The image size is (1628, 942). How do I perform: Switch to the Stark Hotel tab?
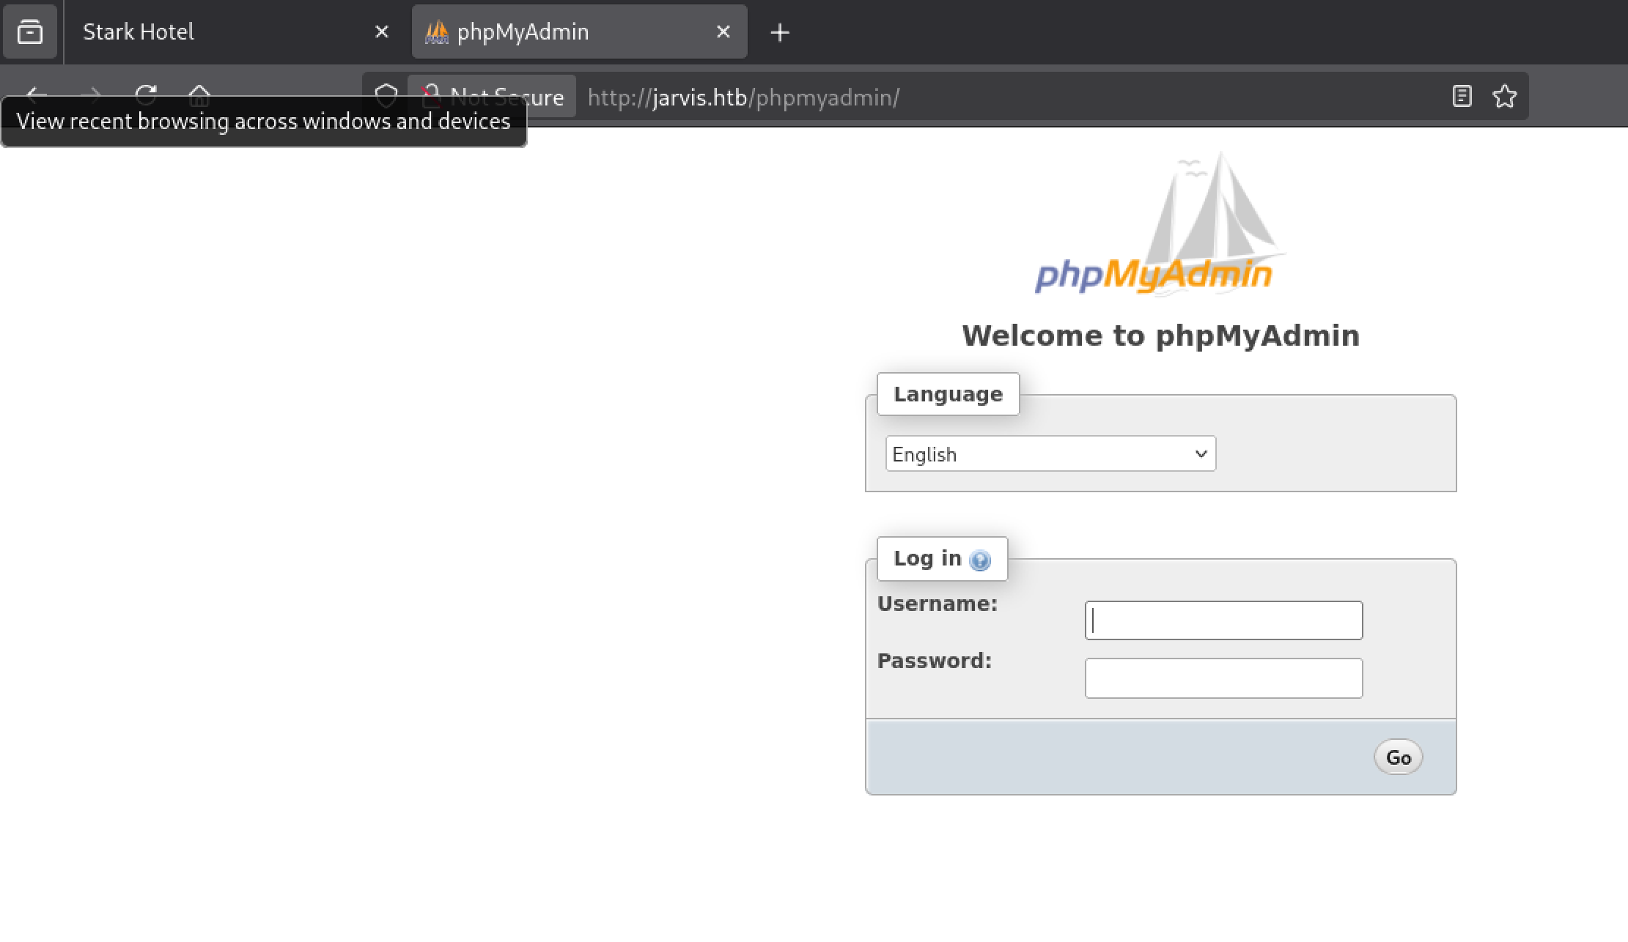click(x=235, y=31)
